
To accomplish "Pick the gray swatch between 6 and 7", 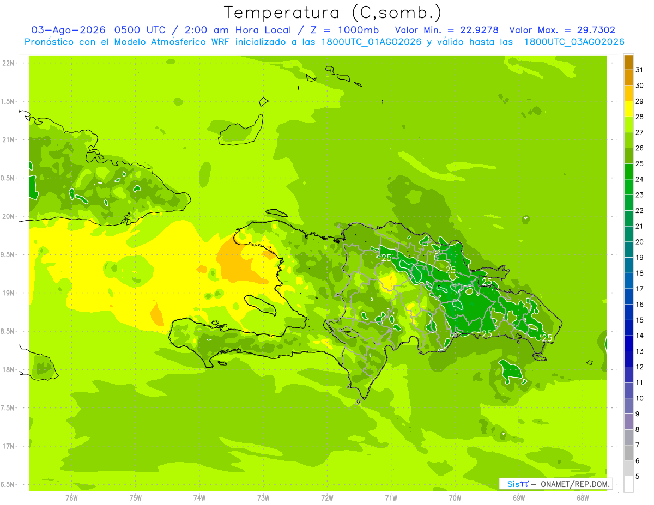I will pos(628,453).
